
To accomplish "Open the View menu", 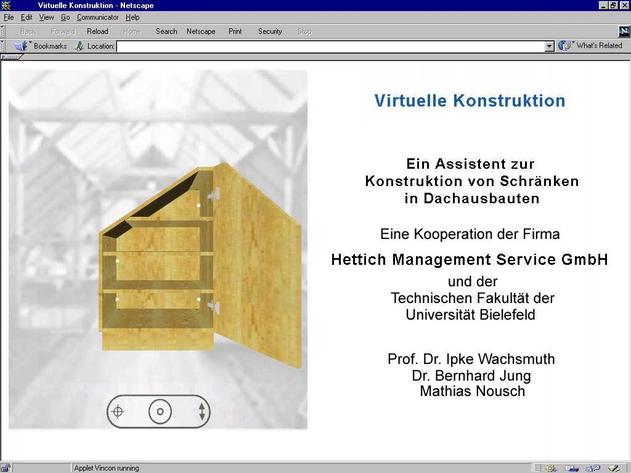I will [46, 17].
